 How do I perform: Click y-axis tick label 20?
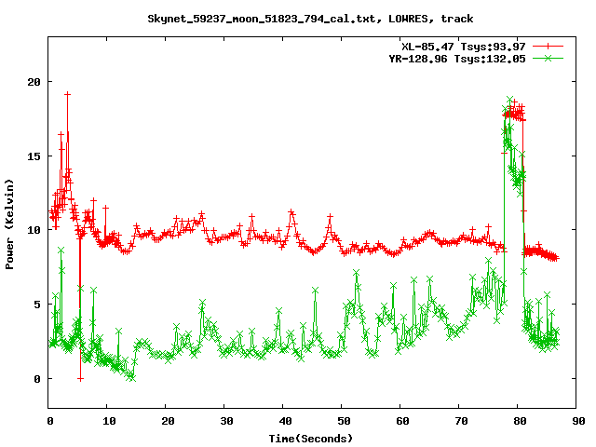click(x=34, y=82)
